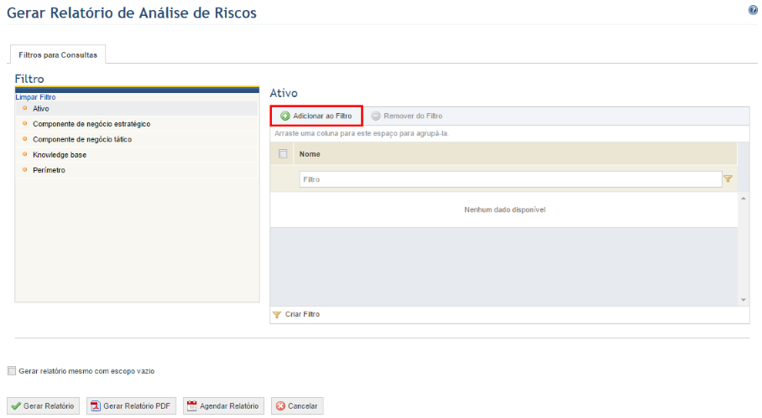
Task: Open the Filtros para Consultas tab
Action: point(58,54)
